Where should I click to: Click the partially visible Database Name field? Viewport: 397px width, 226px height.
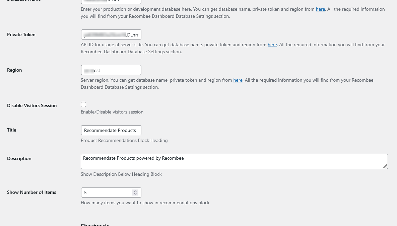click(x=111, y=1)
